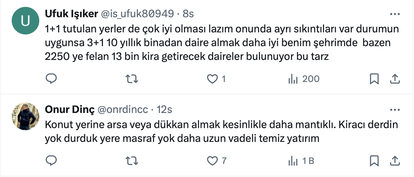Screen dimensions: 414x177
Task: Bookmark Ufuk Işıker's tweet
Action: pyautogui.click(x=374, y=79)
